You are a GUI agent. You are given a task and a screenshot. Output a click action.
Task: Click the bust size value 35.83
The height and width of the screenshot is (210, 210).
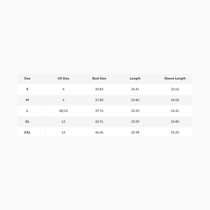pyautogui.click(x=99, y=89)
